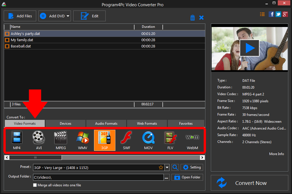Click the preset search magnifier icon

tap(175, 168)
